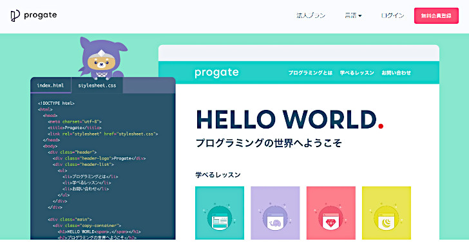Viewport: 469px width, 250px height.
Task: Click the <!DOCTYPE html> code line
Action: 56,103
